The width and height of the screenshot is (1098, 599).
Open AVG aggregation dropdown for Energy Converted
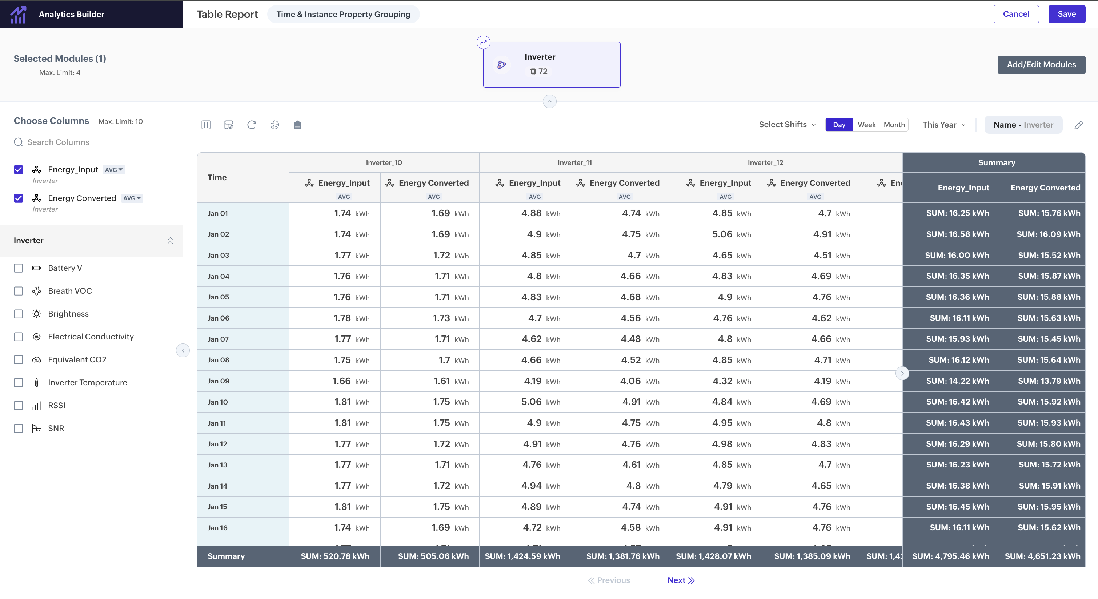[132, 198]
